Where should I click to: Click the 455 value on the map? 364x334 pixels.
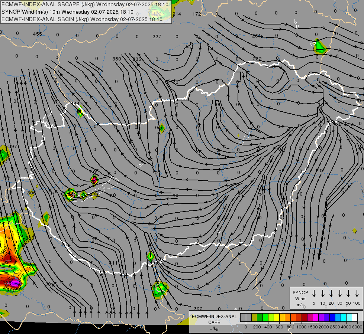[38, 34]
